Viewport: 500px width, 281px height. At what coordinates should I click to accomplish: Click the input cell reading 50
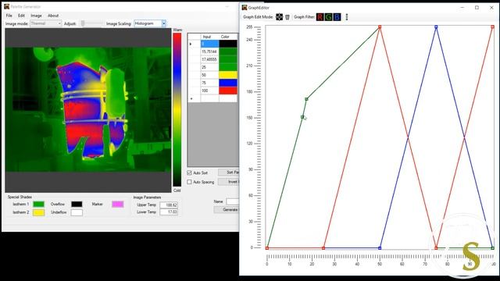click(x=209, y=75)
